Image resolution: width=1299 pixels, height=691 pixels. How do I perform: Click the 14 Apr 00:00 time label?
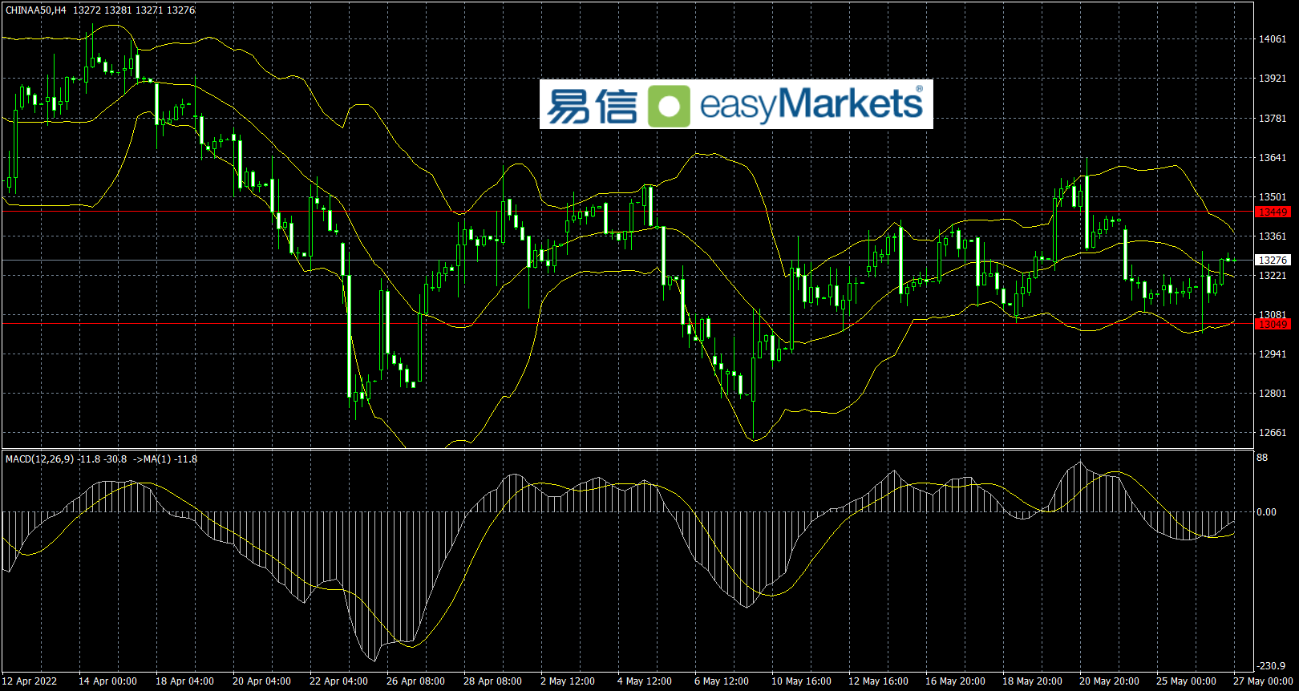(107, 681)
